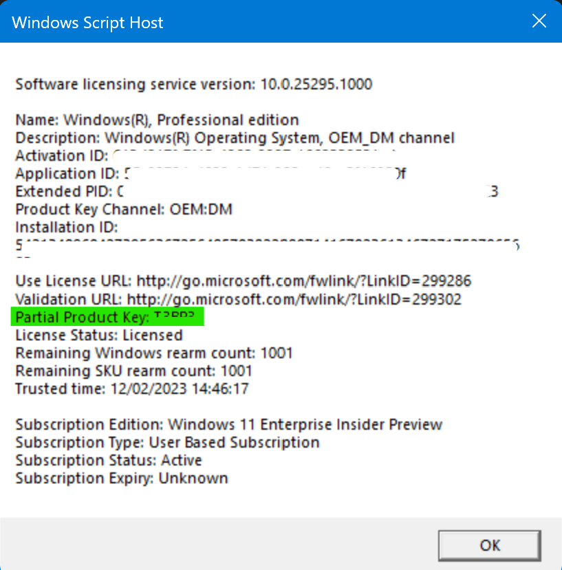Screen dimensions: 562x570
Task: Click the highlighted Partial Product Key line
Action: point(107,317)
